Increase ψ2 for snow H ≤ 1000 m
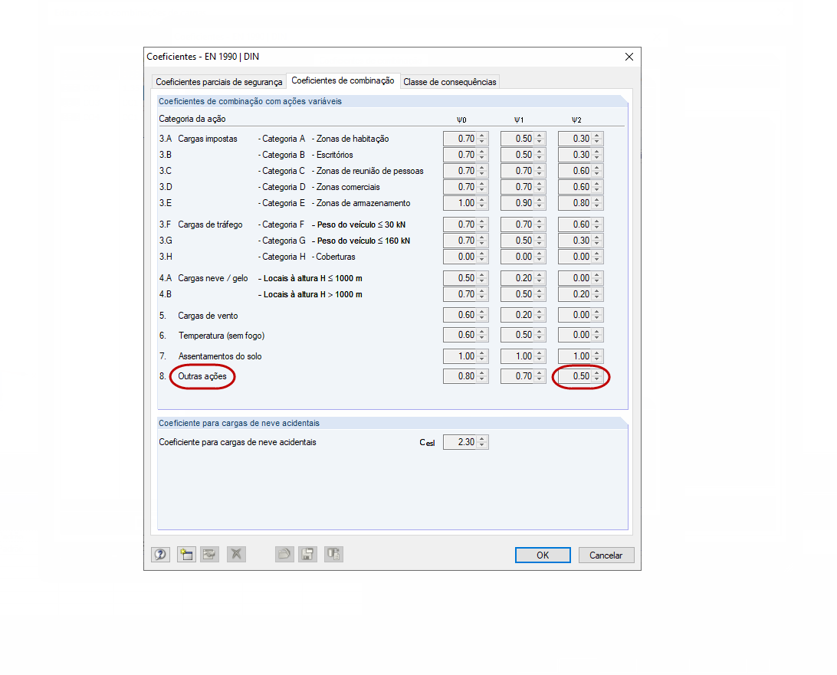837x675 pixels. [x=597, y=275]
